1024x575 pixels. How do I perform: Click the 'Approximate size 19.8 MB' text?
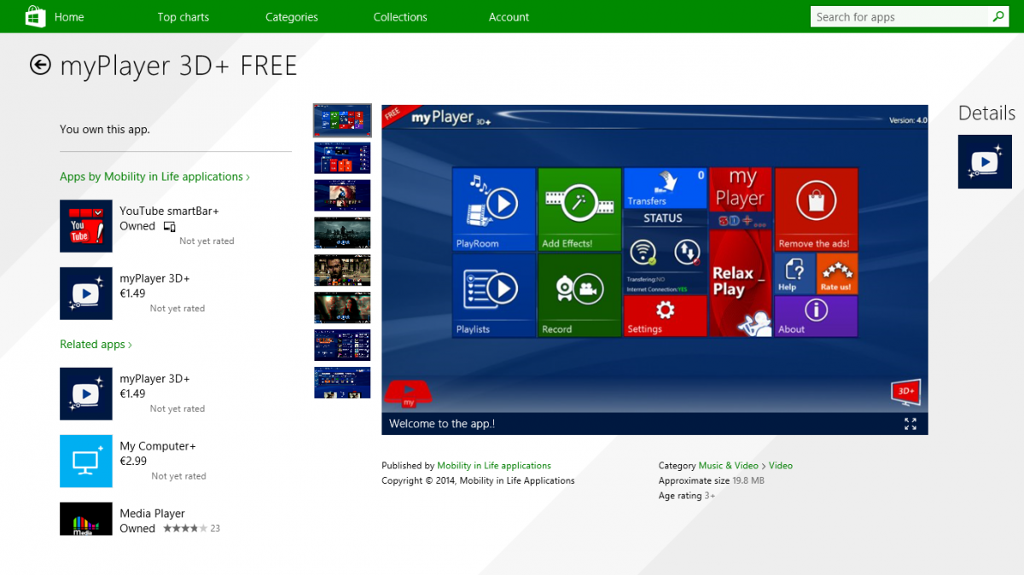click(711, 481)
